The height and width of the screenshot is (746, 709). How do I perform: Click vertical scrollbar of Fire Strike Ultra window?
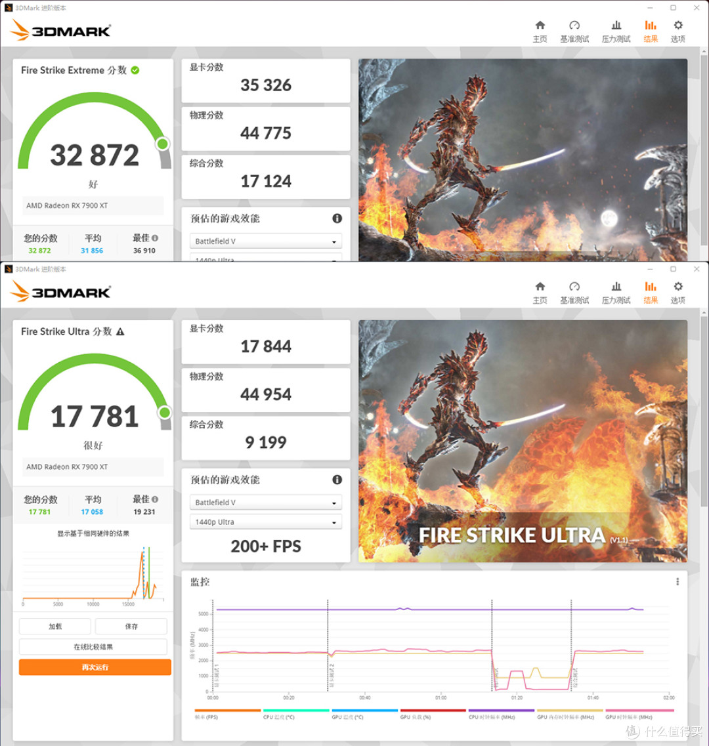pyautogui.click(x=704, y=411)
